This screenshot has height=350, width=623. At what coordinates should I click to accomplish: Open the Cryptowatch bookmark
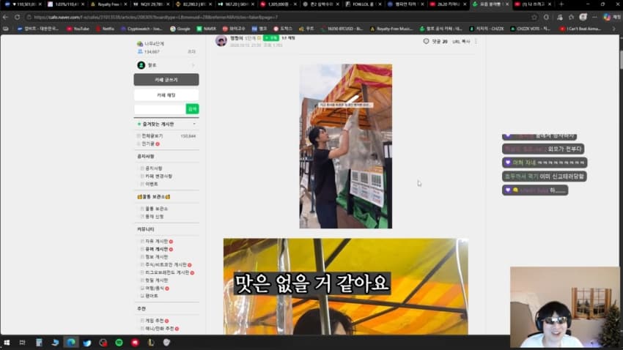[x=141, y=29]
